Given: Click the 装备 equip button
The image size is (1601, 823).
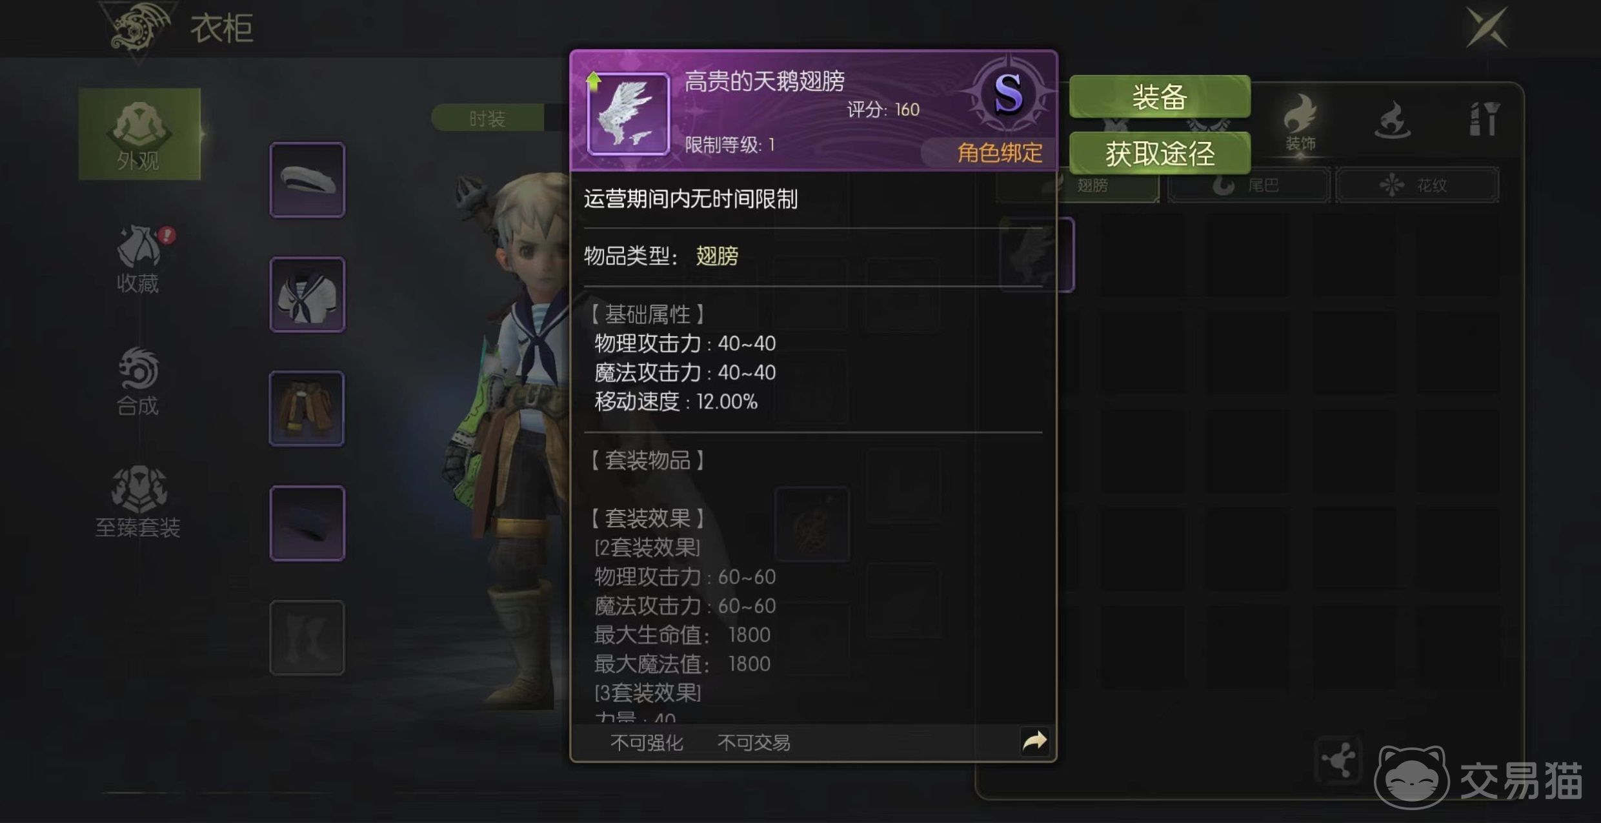Looking at the screenshot, I should [x=1160, y=97].
